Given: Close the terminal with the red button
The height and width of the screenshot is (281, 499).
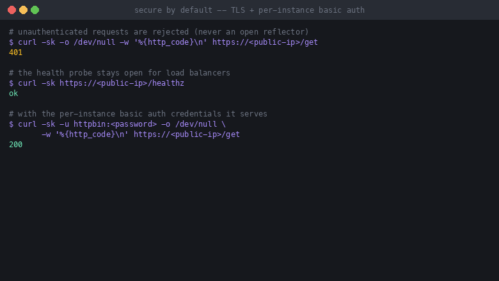Looking at the screenshot, I should coord(12,10).
